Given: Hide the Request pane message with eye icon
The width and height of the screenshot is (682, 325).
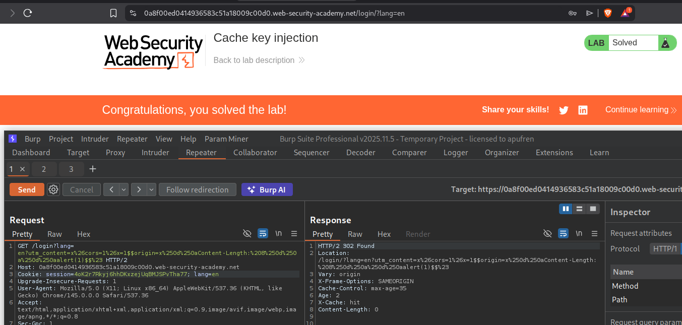Looking at the screenshot, I should [247, 233].
